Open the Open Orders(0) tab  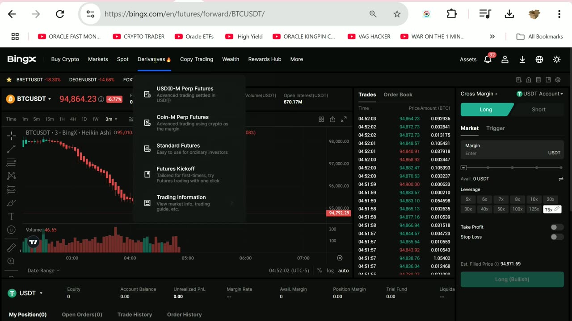(82, 314)
